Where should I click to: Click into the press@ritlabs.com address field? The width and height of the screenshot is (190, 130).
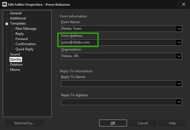coord(119,42)
